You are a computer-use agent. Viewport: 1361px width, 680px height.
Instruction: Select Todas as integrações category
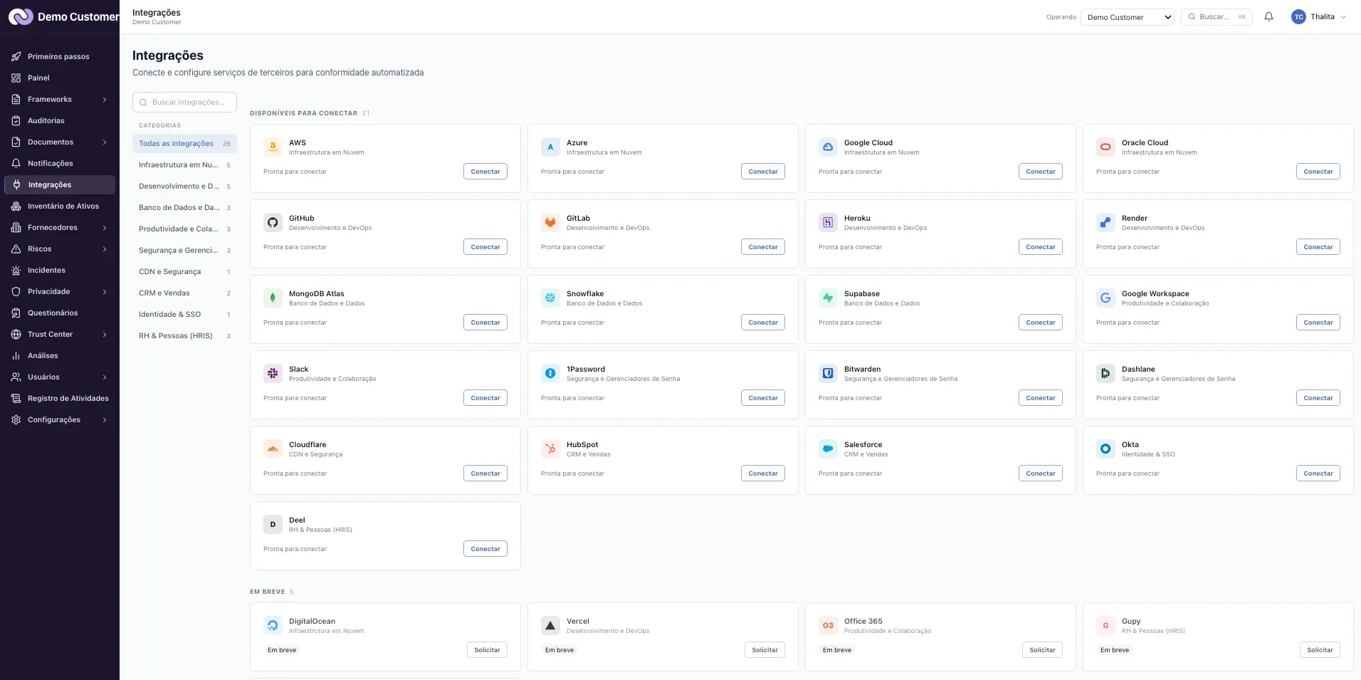click(184, 144)
